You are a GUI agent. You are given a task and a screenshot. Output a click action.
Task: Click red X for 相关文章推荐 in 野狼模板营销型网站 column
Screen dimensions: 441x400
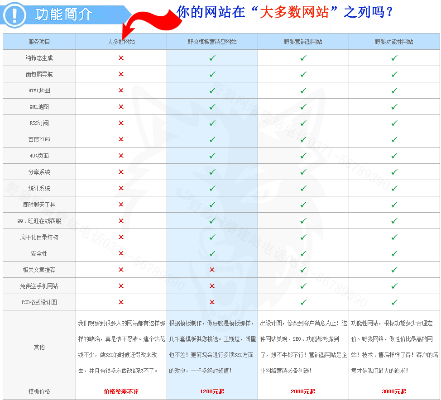[x=212, y=270]
